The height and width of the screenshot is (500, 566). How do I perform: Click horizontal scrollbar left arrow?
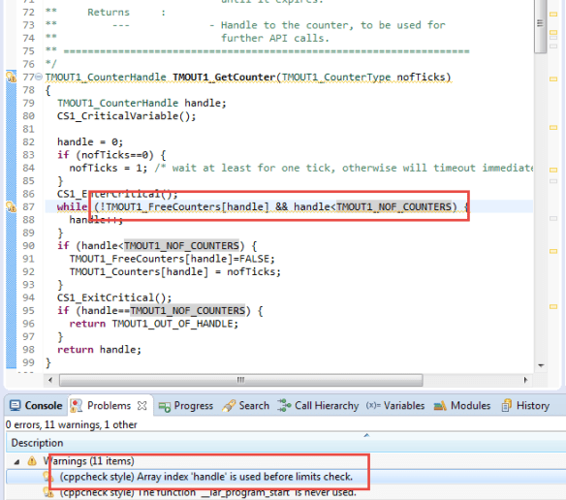[50, 380]
